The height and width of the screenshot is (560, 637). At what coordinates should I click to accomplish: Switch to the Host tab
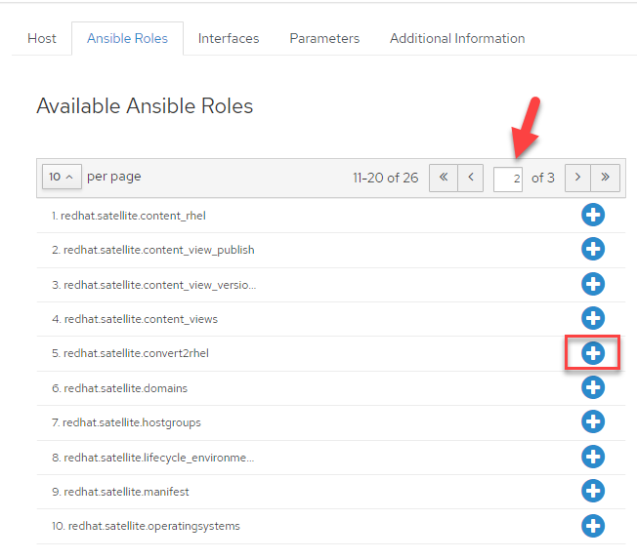tap(42, 38)
